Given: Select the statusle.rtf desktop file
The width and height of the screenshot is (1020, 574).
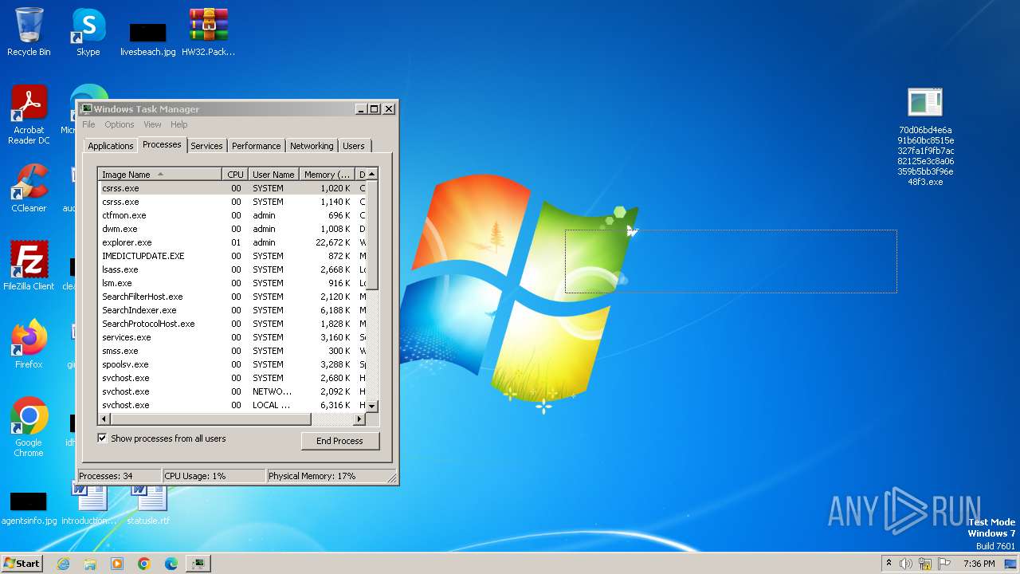Looking at the screenshot, I should [x=148, y=505].
